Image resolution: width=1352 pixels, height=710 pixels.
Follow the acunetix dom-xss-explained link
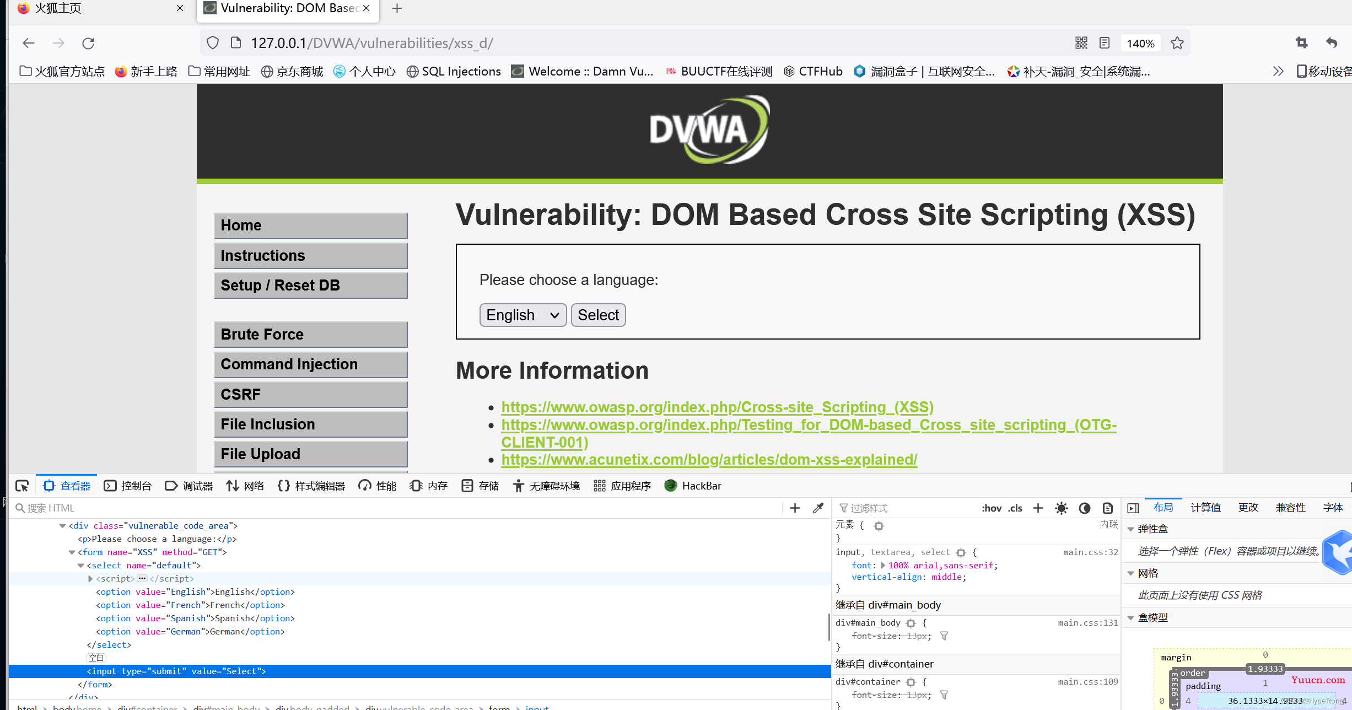[709, 459]
